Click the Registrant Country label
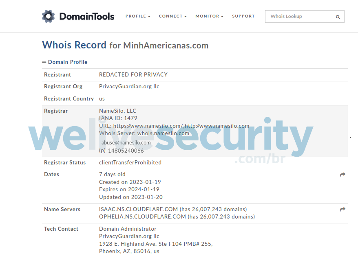 pos(69,99)
